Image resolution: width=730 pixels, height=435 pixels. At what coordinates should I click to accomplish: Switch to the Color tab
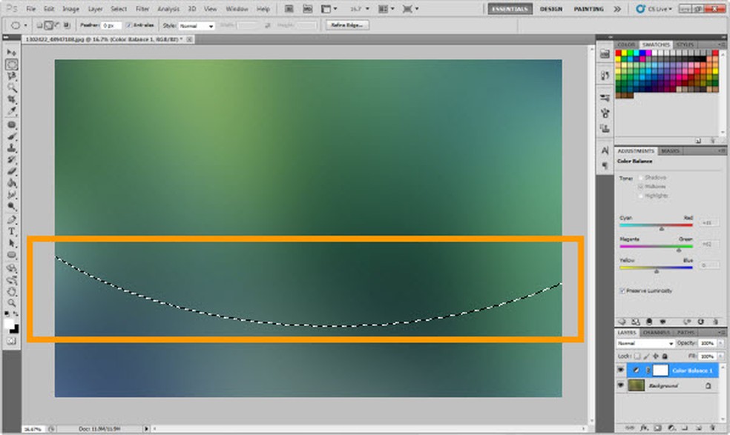[626, 44]
